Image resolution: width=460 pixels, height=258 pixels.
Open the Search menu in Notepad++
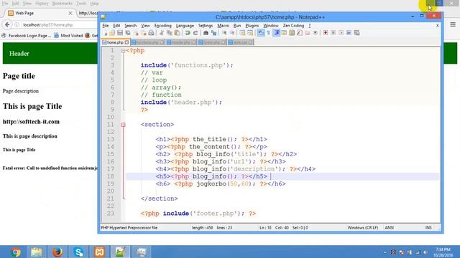point(131,26)
